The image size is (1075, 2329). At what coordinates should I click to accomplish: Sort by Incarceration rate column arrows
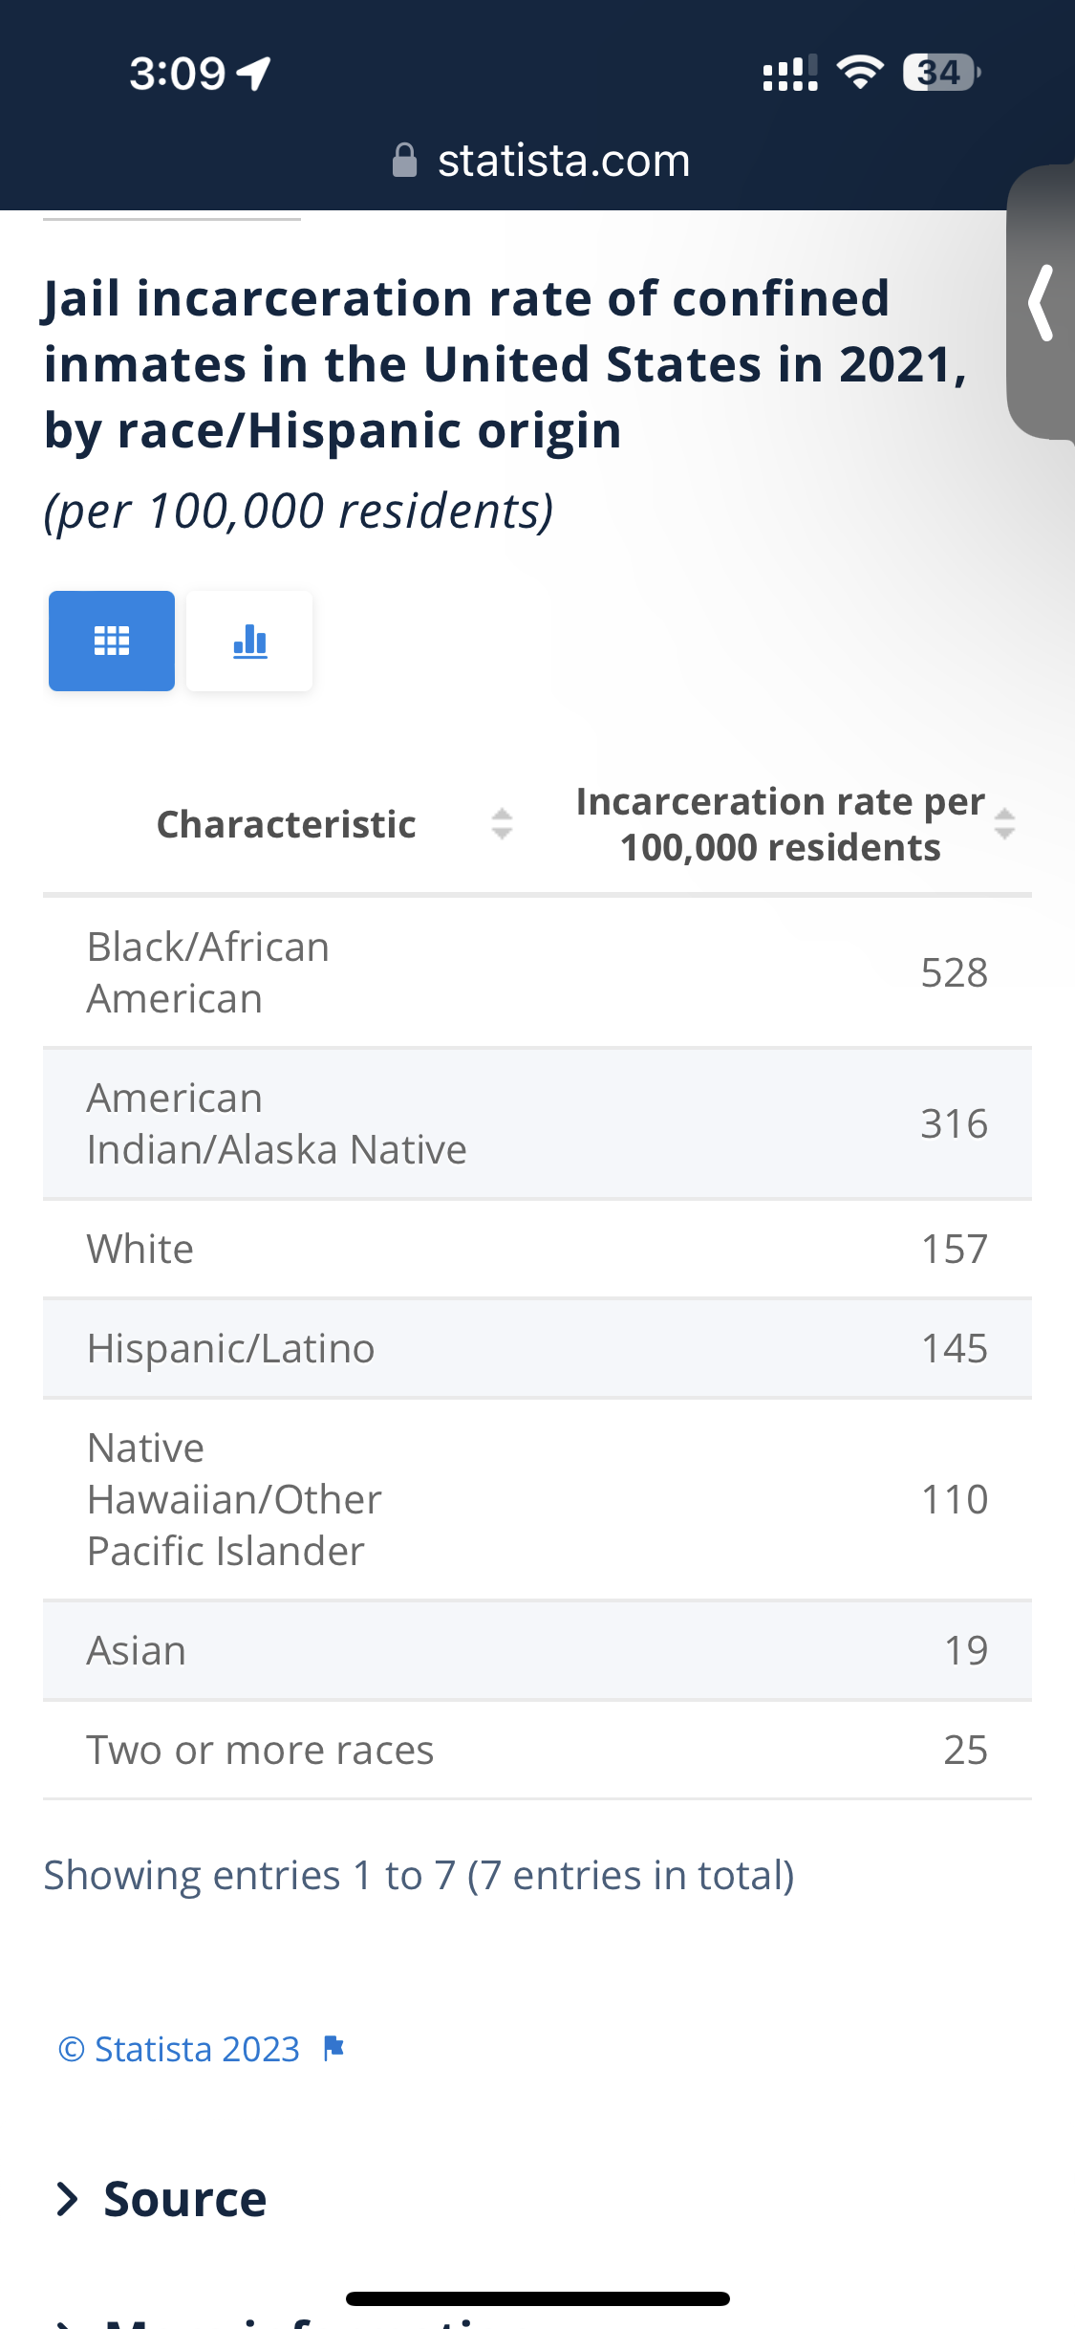pos(1004,824)
